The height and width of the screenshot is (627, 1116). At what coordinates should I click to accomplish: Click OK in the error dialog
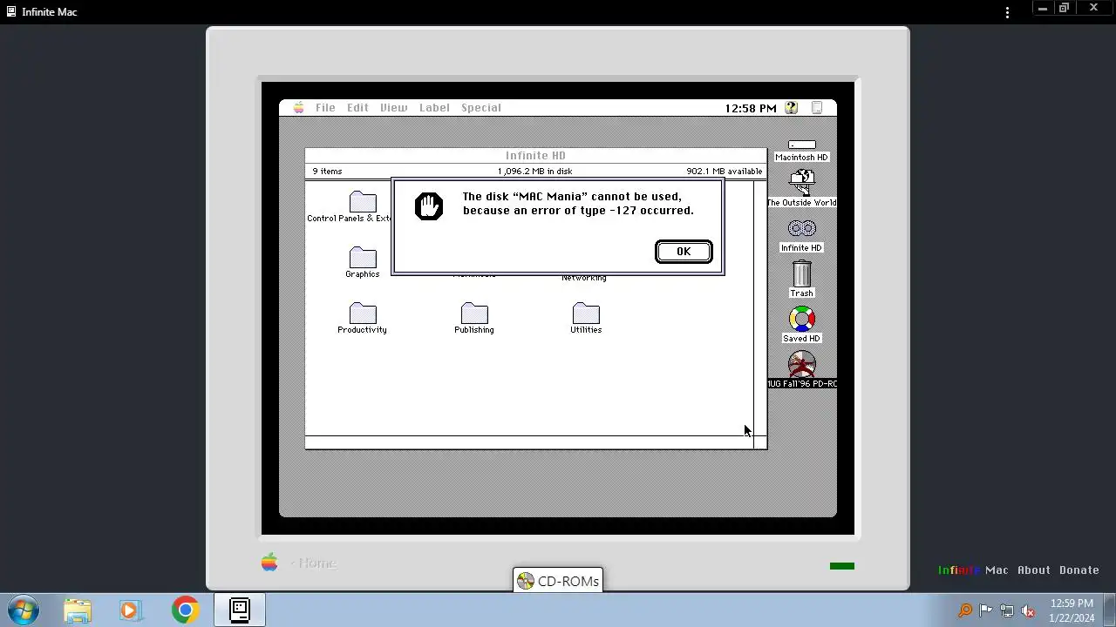684,252
